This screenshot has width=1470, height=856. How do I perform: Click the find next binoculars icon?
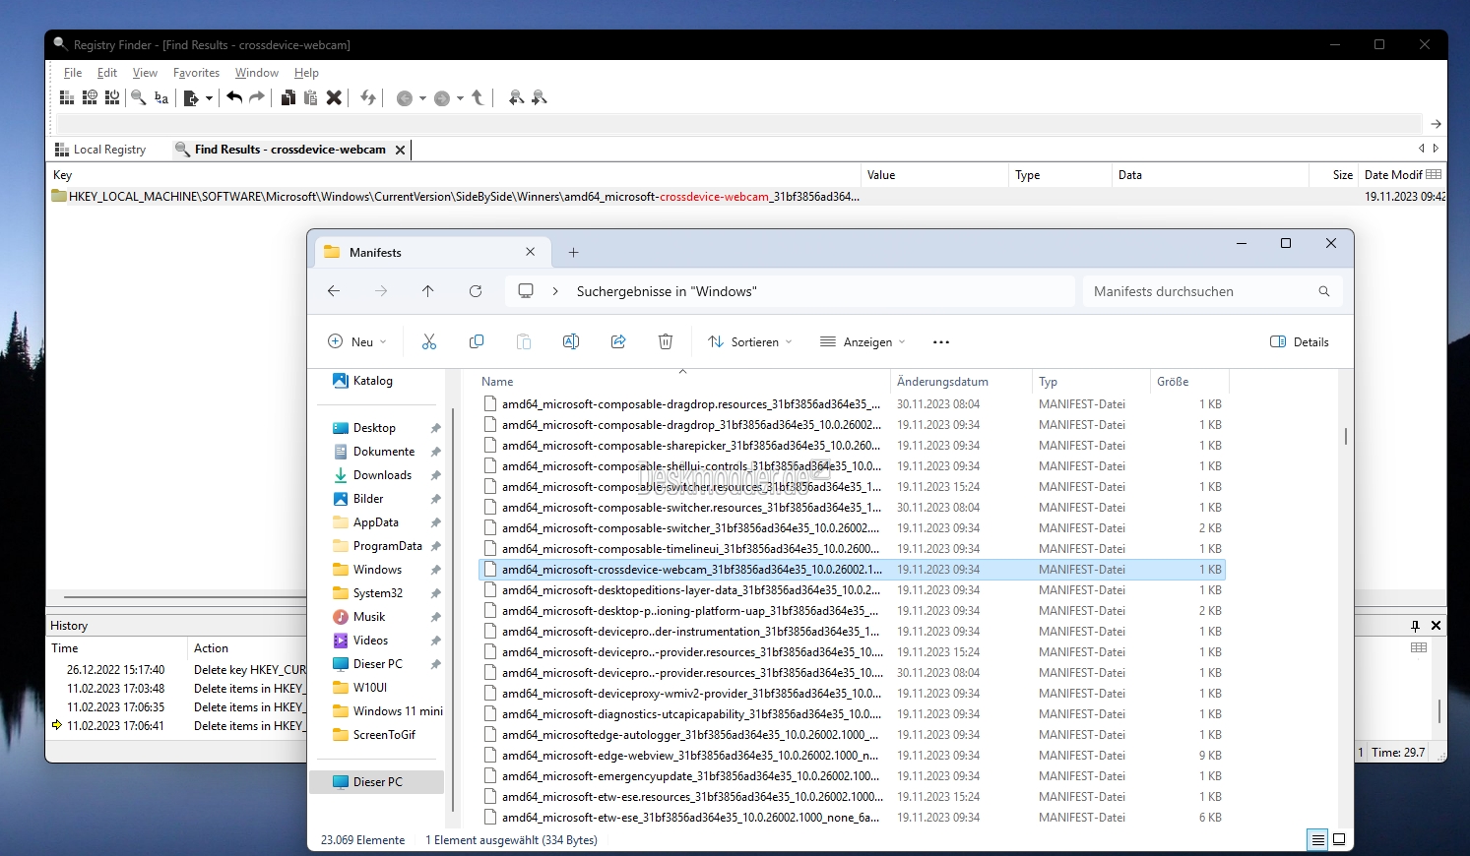point(539,97)
